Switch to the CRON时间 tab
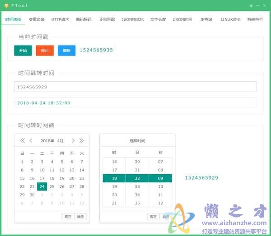This screenshot has width=271, height=236. pos(182,19)
